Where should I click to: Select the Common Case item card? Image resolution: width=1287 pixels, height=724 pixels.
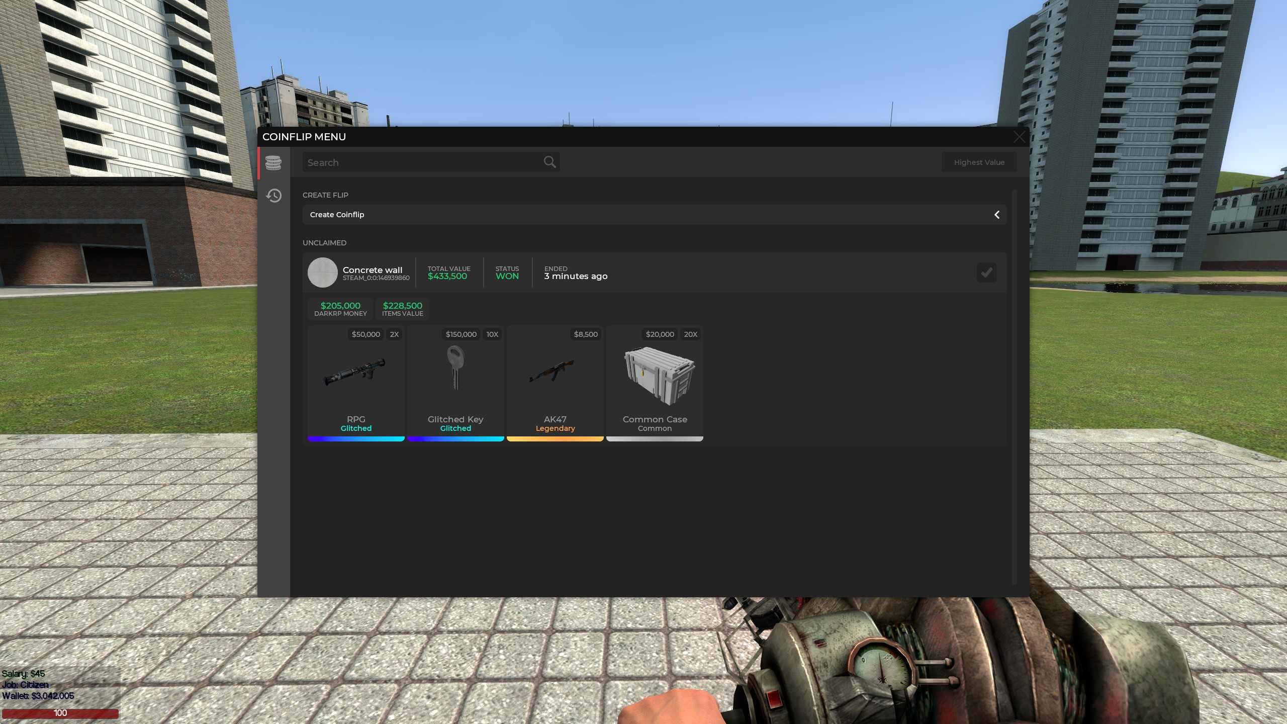tap(655, 383)
